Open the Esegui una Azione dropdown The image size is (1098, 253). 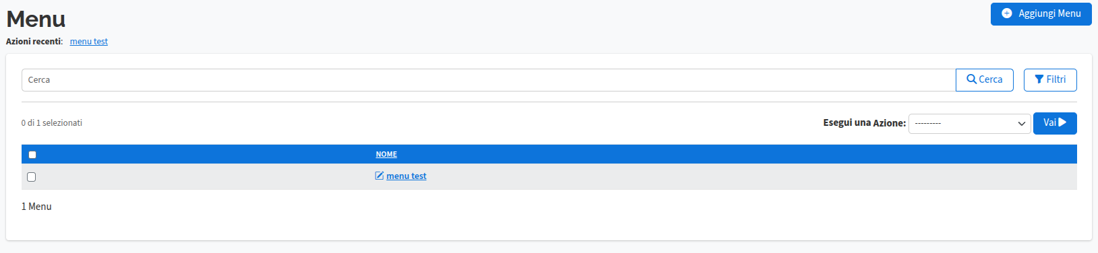pyautogui.click(x=969, y=123)
